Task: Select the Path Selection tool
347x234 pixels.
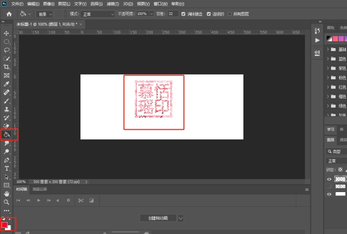Action: click(x=6, y=177)
